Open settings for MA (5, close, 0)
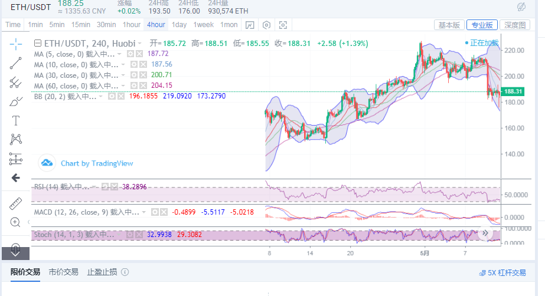545x296 pixels. point(131,54)
